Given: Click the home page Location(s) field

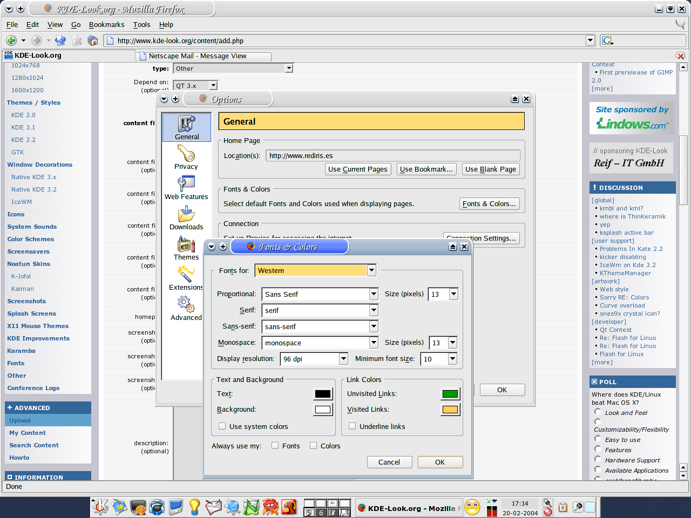Looking at the screenshot, I should coord(393,155).
